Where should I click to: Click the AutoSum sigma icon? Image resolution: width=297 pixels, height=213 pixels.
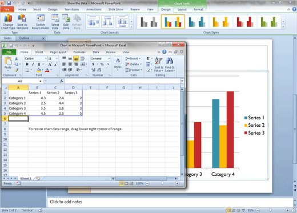tap(148, 59)
